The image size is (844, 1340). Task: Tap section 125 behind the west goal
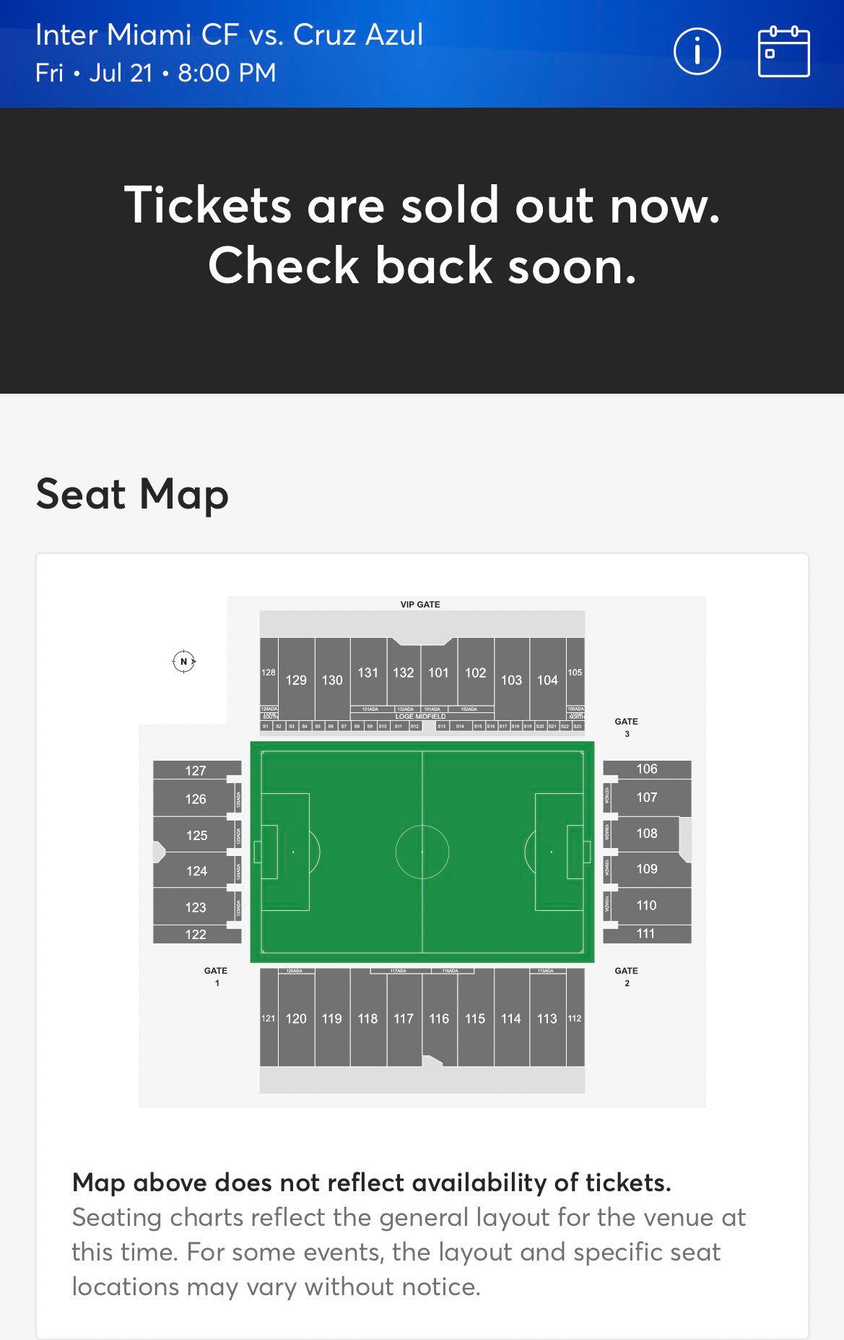pos(196,835)
